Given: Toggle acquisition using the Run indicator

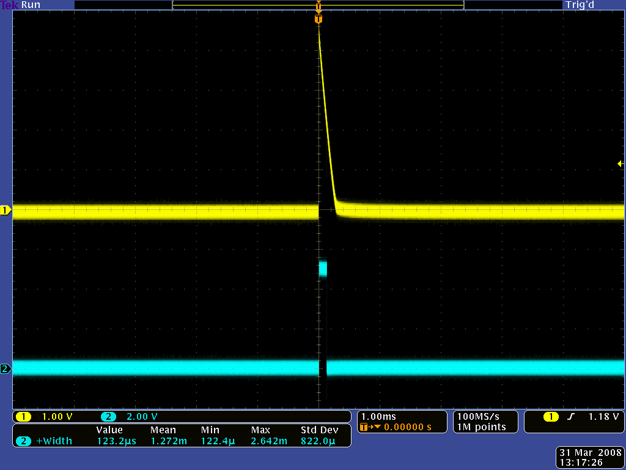Looking at the screenshot, I should coord(31,5).
